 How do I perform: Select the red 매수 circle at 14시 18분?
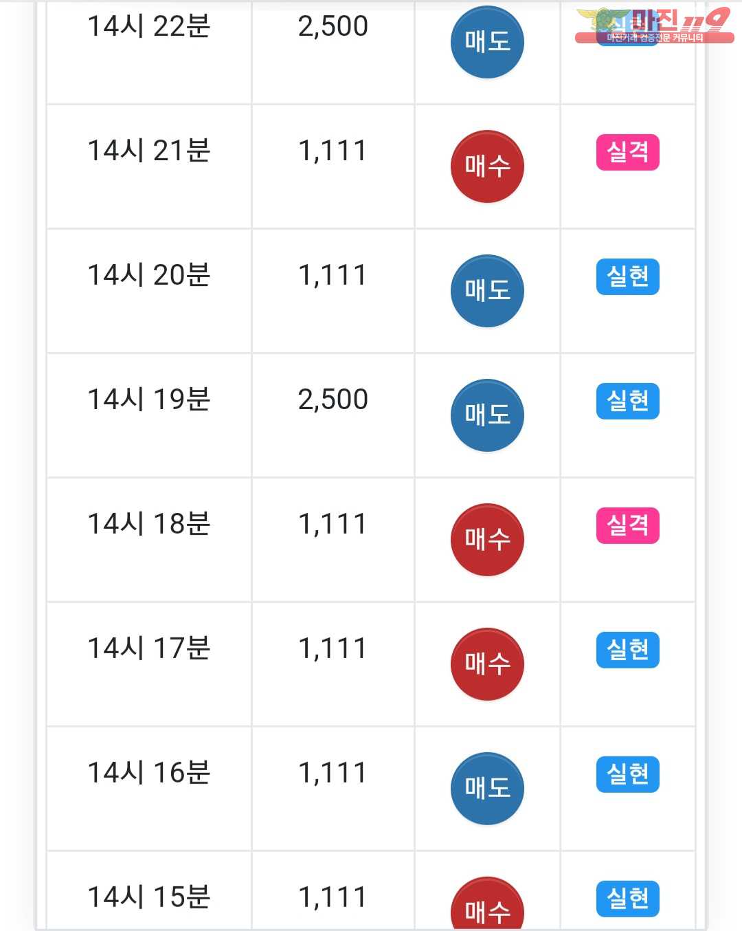(487, 540)
